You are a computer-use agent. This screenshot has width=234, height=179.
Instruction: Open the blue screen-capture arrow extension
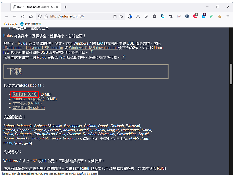click(x=163, y=16)
